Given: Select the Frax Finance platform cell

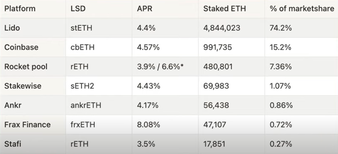Looking at the screenshot, I should (x=27, y=124).
